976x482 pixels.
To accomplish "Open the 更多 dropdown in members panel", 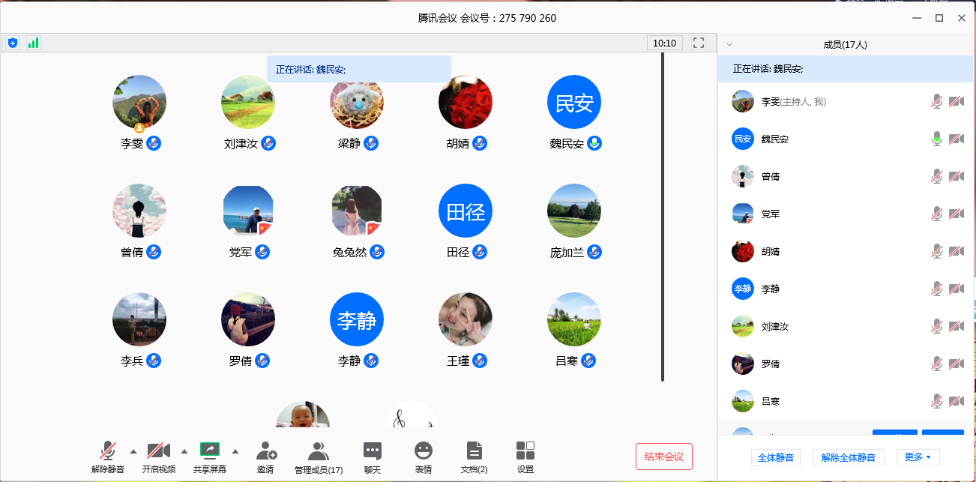I will pos(918,457).
